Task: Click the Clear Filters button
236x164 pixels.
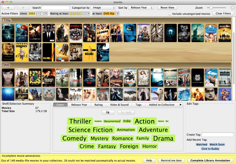Action: [223, 14]
